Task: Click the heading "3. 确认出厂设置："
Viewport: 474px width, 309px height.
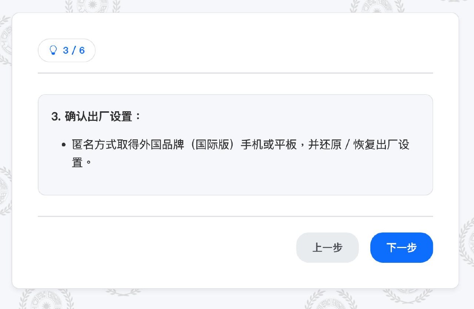Action: 96,116
